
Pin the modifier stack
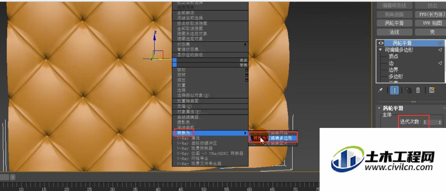click(x=381, y=90)
